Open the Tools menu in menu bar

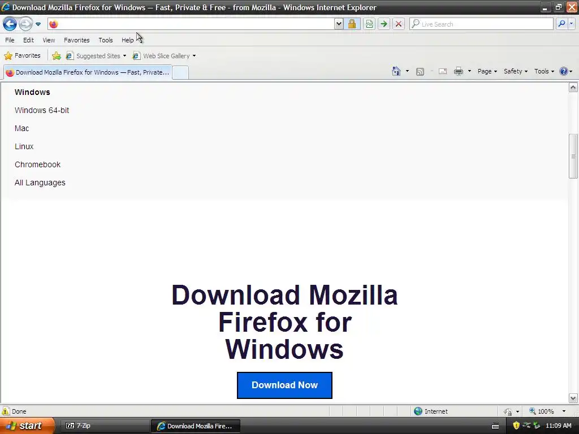(x=105, y=40)
